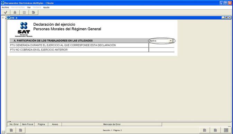This screenshot has height=134, width=233.
Task: Click the PTU generada durante el ejercicio field
Action: (162, 45)
